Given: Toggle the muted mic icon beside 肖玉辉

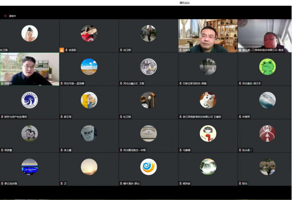Looking at the screenshot, I should tap(121, 50).
